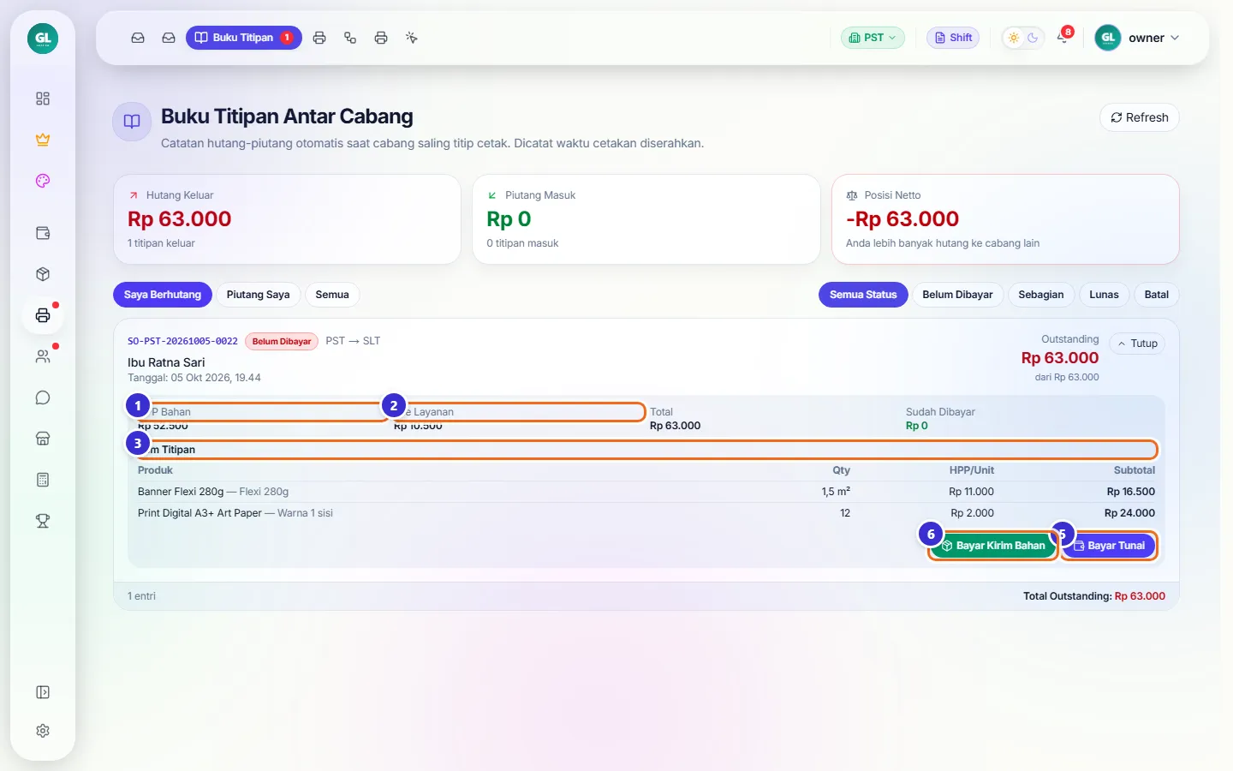Click order number SO-PST-20261005-0022
Viewport: 1233px width, 771px height.
[182, 341]
